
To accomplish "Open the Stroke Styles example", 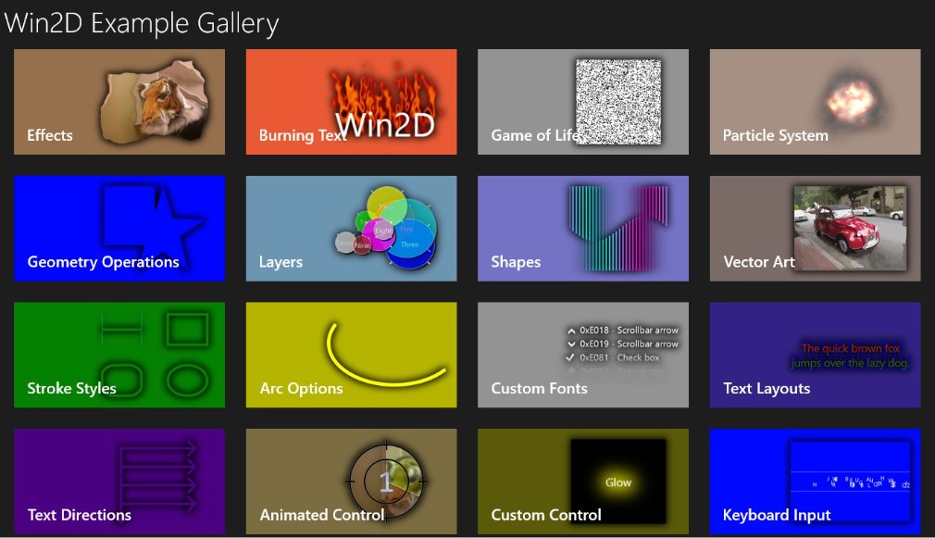I will coord(118,355).
